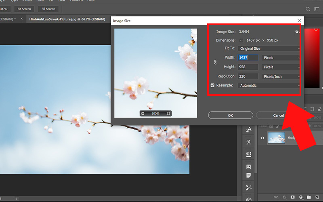Filter layers by type T icon

point(305,109)
